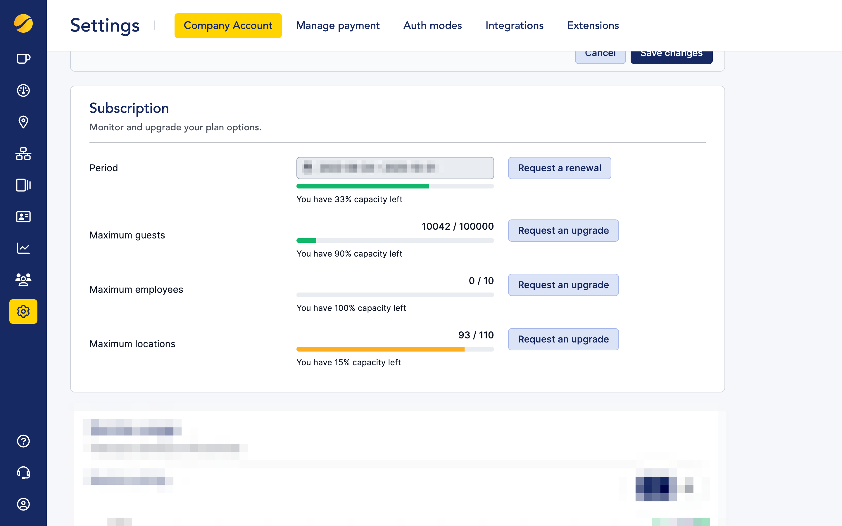The width and height of the screenshot is (842, 526).
Task: Click the yellow settings gear icon
Action: pyautogui.click(x=23, y=311)
